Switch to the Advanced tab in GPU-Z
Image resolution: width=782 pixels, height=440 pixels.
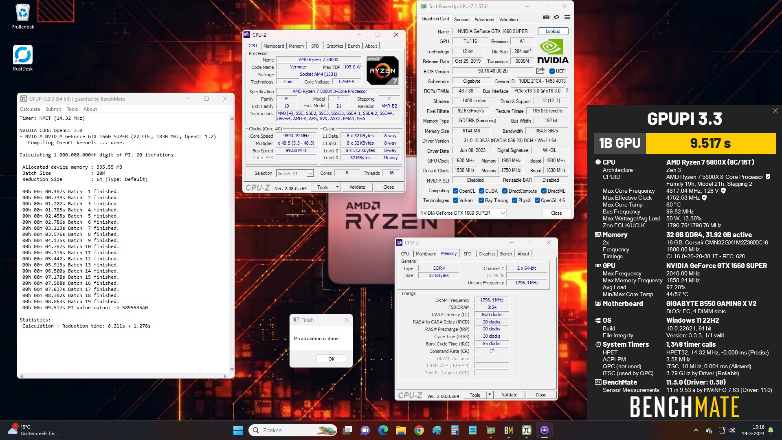tap(484, 19)
